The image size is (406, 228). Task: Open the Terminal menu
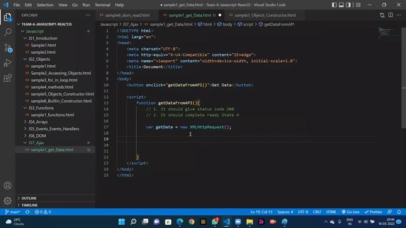click(x=102, y=5)
